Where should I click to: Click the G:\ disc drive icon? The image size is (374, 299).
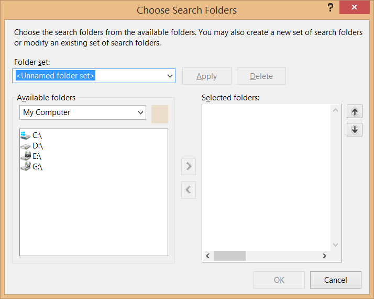tap(26, 166)
